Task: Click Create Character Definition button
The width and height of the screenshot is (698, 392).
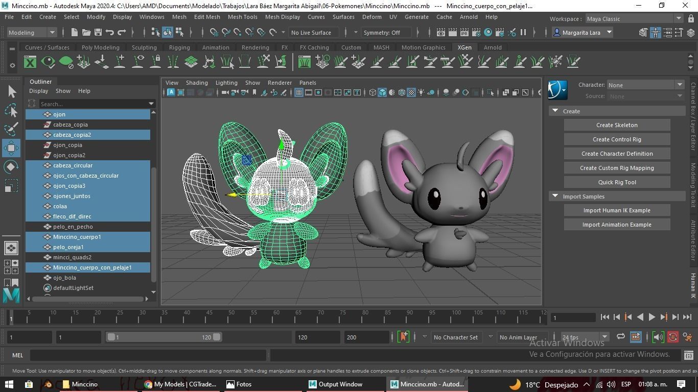Action: [x=617, y=154]
